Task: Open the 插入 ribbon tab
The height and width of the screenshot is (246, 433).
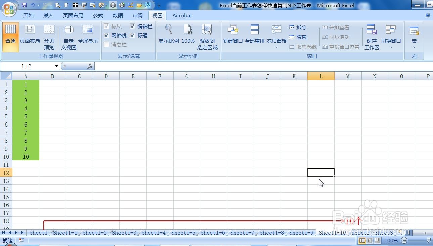Action: coord(48,15)
